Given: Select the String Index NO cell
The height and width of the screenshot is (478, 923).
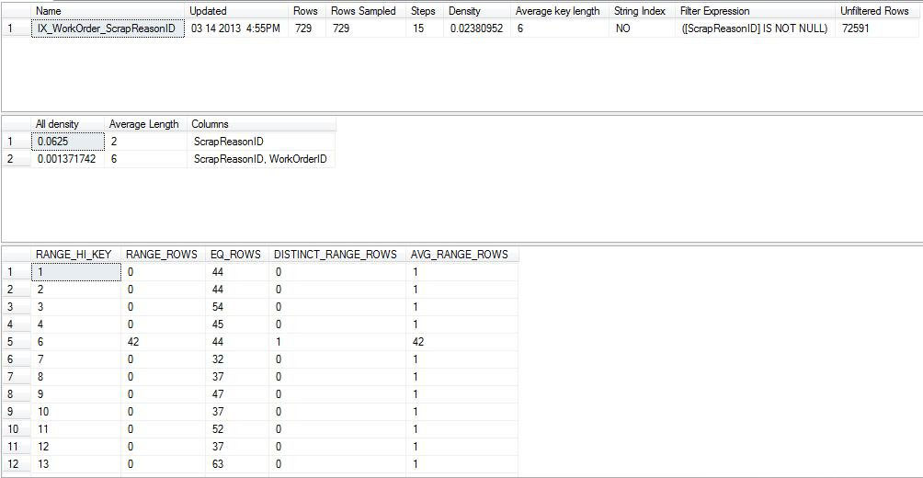Looking at the screenshot, I should (642, 28).
